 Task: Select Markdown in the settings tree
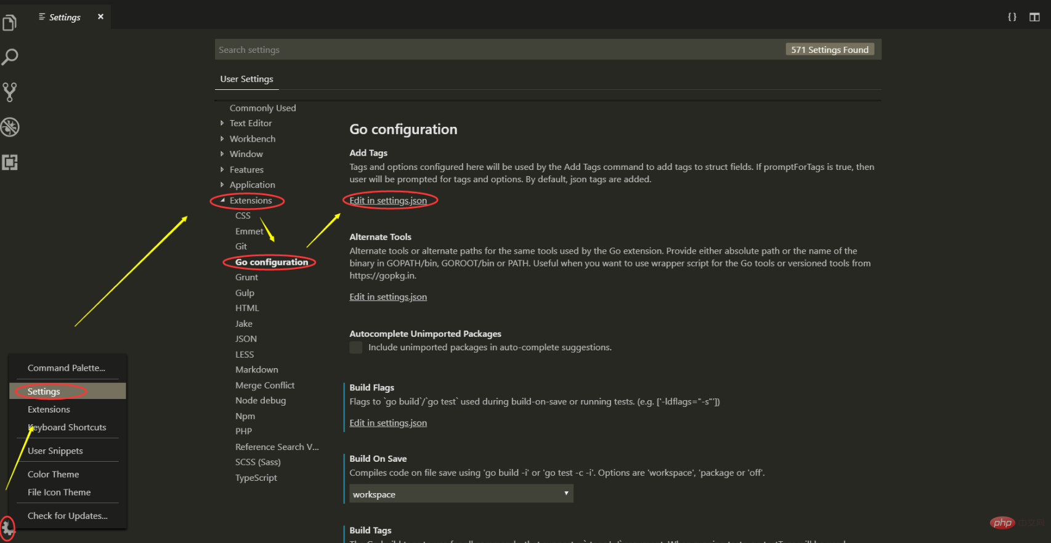(256, 369)
